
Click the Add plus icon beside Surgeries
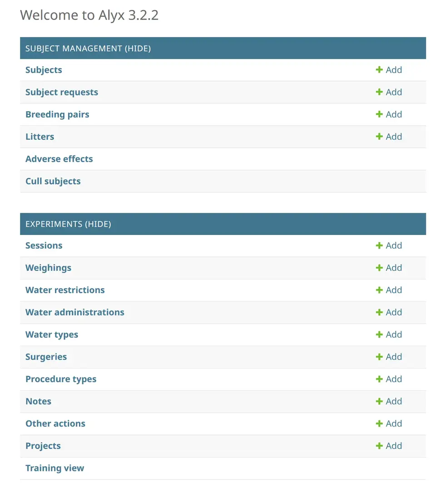tap(379, 357)
